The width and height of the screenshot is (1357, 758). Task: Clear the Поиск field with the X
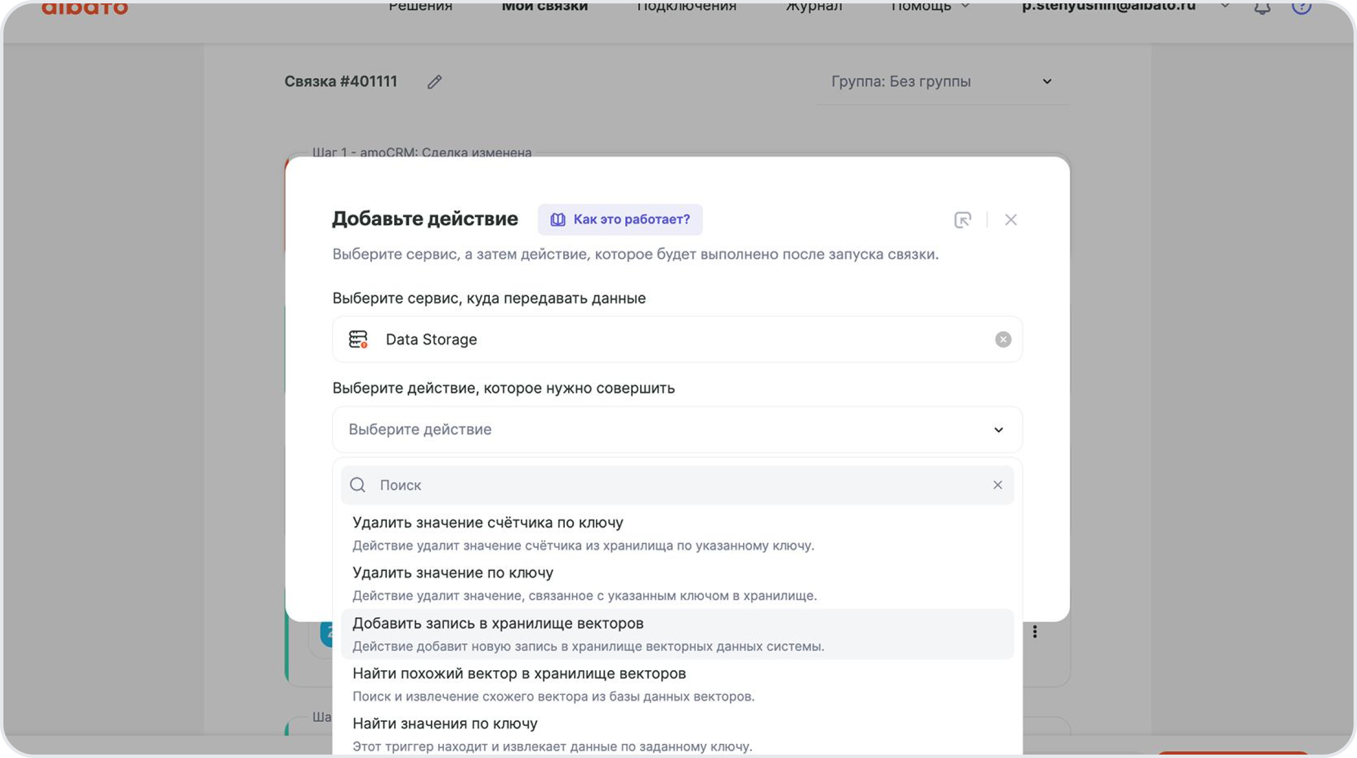pos(997,485)
